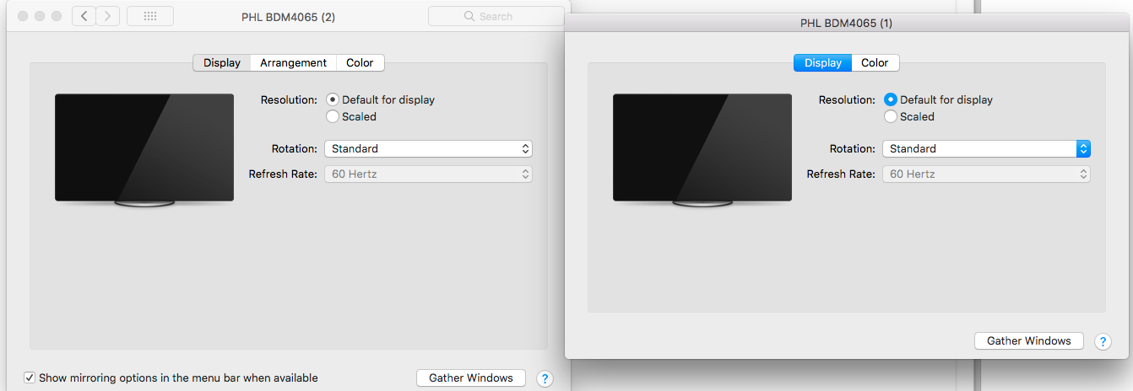Open Refresh Rate dropdown in window (1)
Image resolution: width=1133 pixels, height=391 pixels.
987,174
